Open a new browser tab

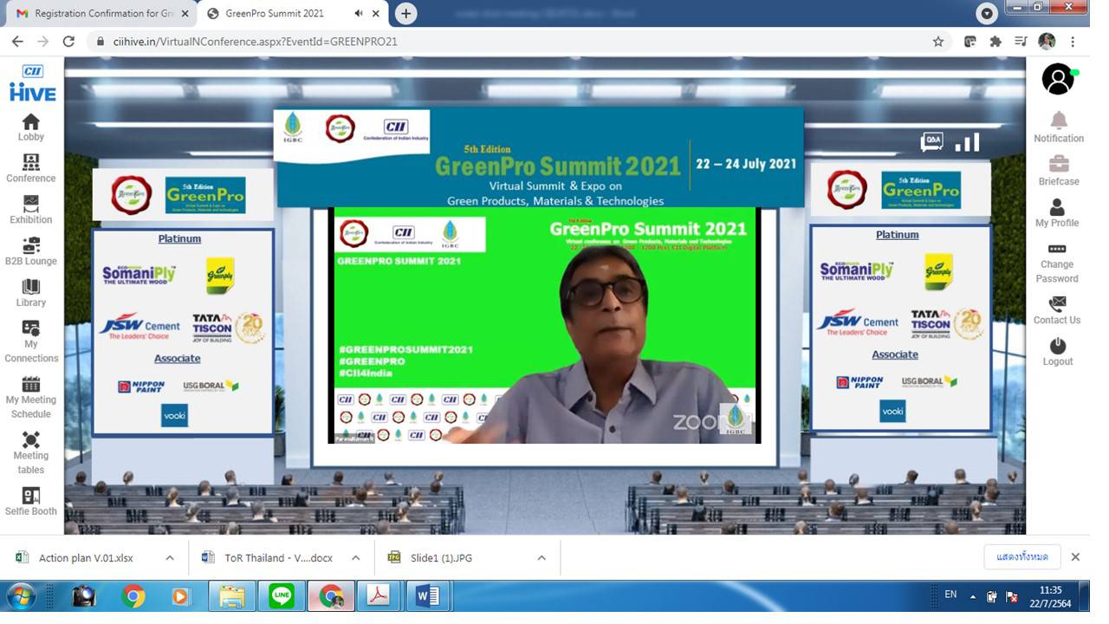(x=405, y=13)
